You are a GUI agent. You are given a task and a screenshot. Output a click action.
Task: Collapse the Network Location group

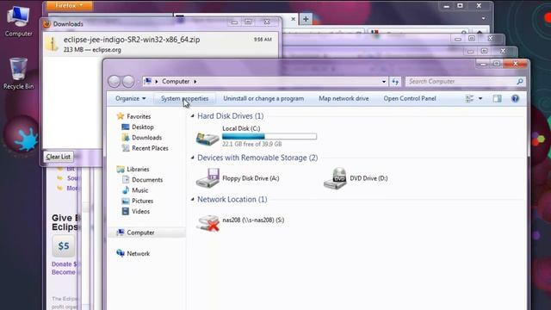pos(193,199)
